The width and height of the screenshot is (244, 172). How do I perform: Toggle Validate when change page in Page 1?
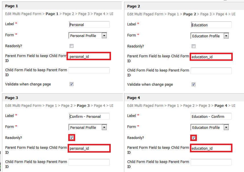[71, 84]
